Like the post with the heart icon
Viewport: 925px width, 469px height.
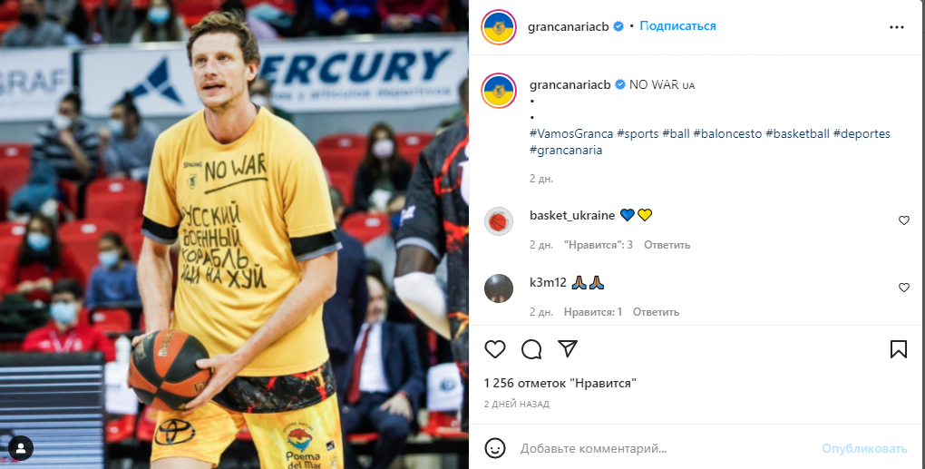point(495,349)
